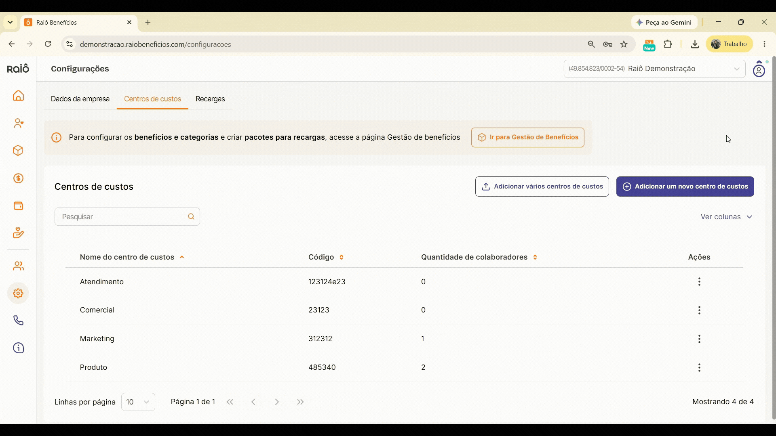Open browser extensions puzzle icon
This screenshot has height=436, width=776.
coord(668,44)
